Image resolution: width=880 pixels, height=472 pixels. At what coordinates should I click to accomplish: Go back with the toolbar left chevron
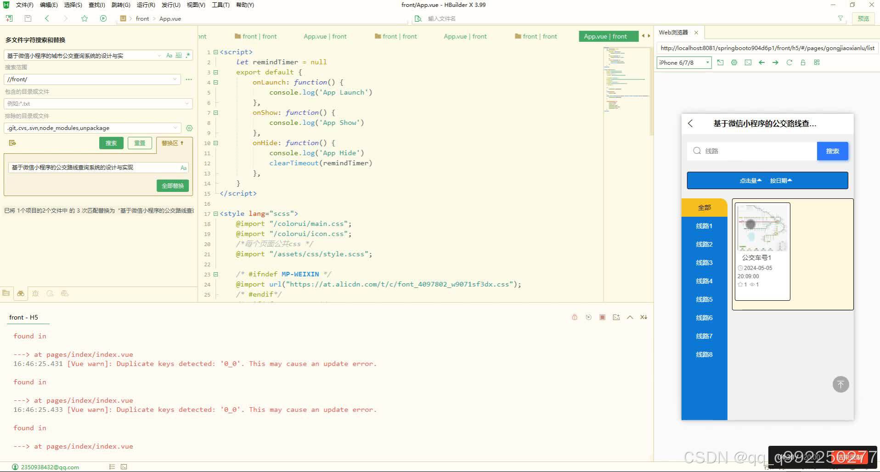[x=47, y=18]
